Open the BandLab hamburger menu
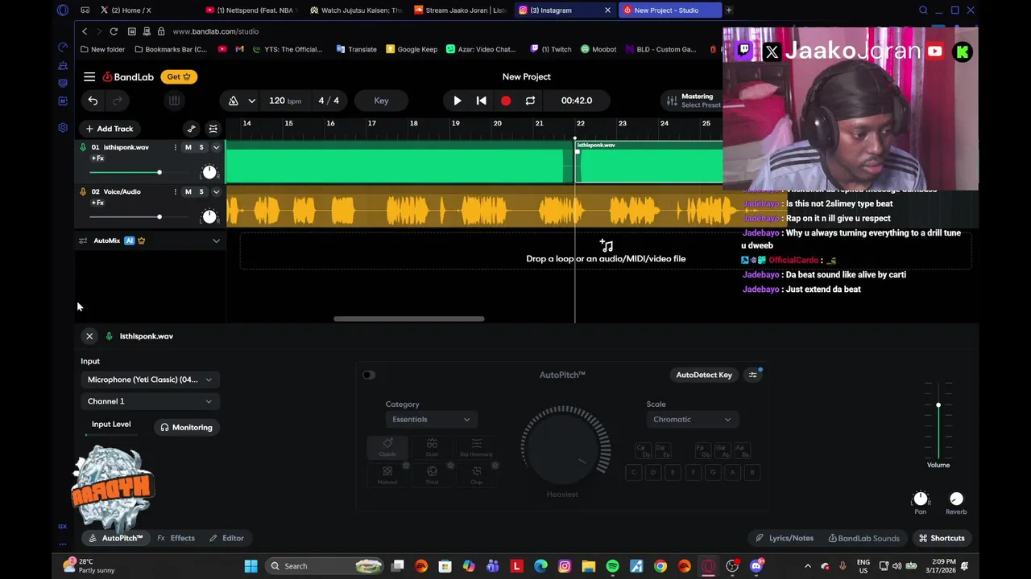The image size is (1031, 579). [89, 76]
